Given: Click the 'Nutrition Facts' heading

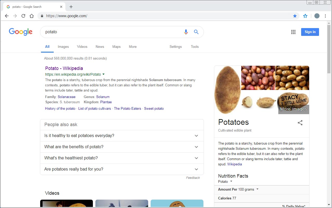Looking at the screenshot, I should click(x=233, y=176).
